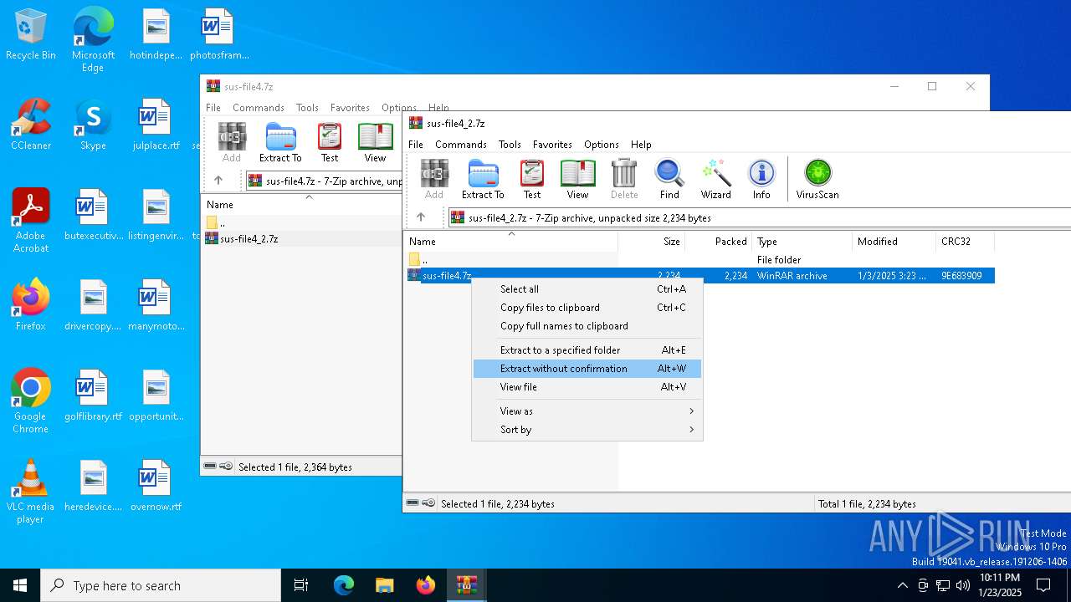Run VirusScan from the toolbar
Viewport: 1071px width, 602px height.
pos(817,180)
